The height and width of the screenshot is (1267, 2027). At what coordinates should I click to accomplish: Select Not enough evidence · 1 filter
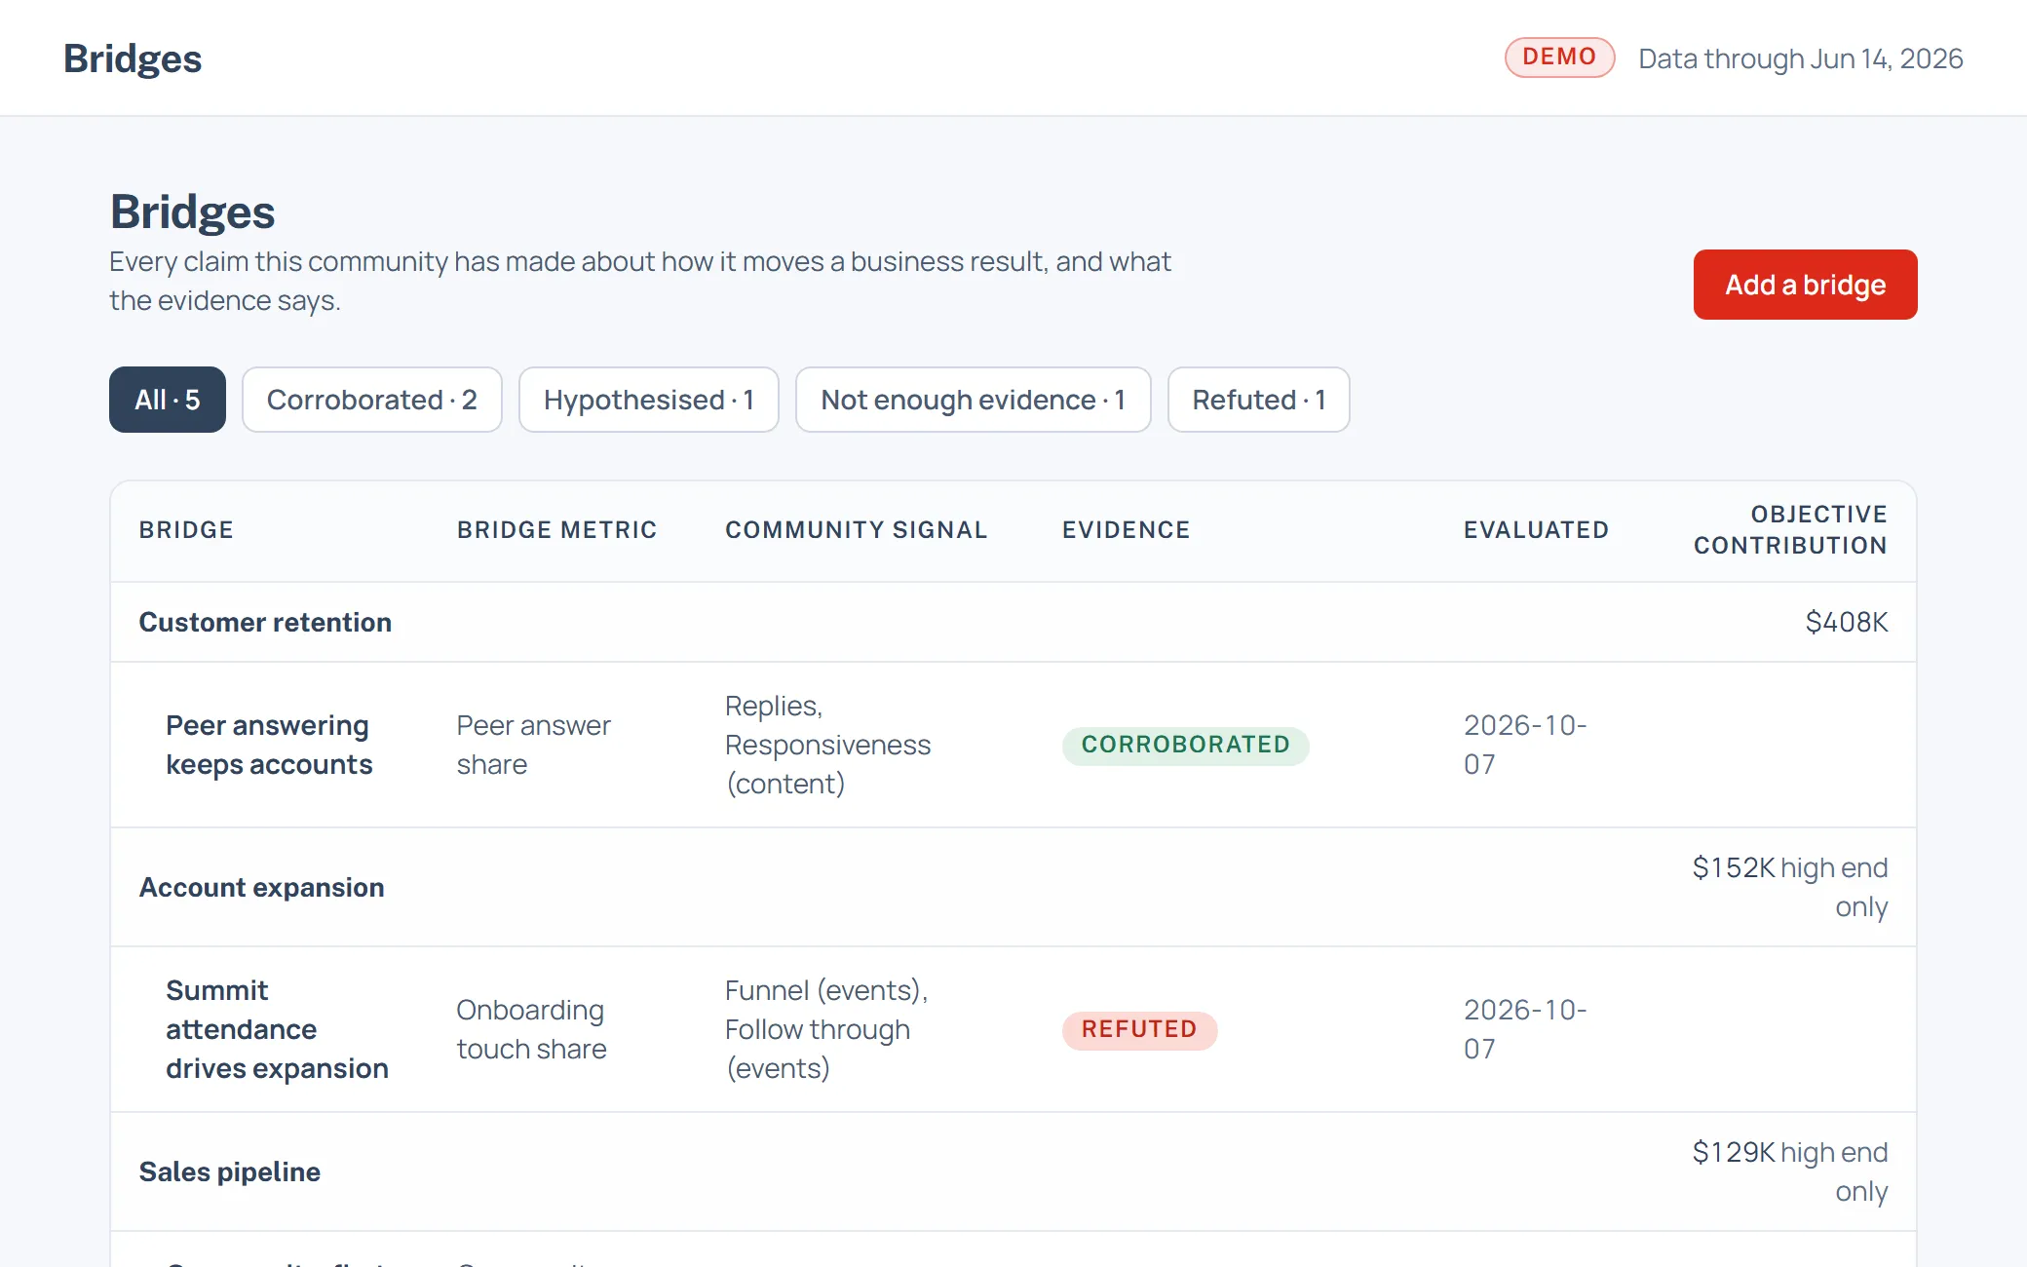point(974,400)
